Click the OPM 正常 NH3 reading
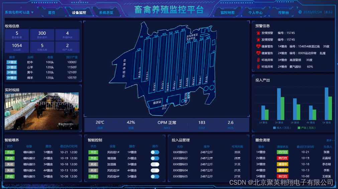This screenshot has width=338, height=189. click(x=167, y=125)
